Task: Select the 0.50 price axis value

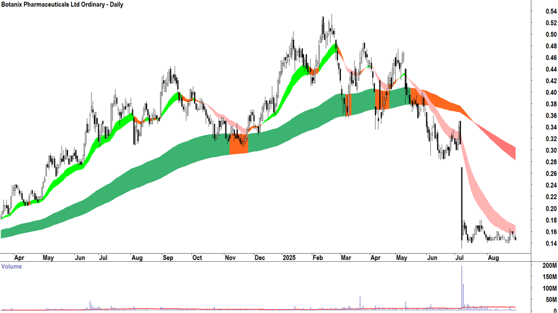Action: click(x=551, y=35)
